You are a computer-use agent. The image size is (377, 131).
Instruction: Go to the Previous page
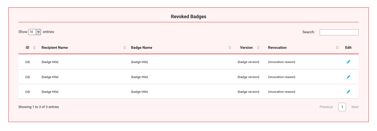tap(326, 107)
